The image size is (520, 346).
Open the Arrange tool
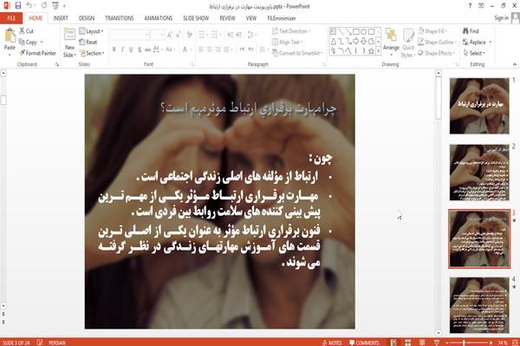pyautogui.click(x=391, y=42)
